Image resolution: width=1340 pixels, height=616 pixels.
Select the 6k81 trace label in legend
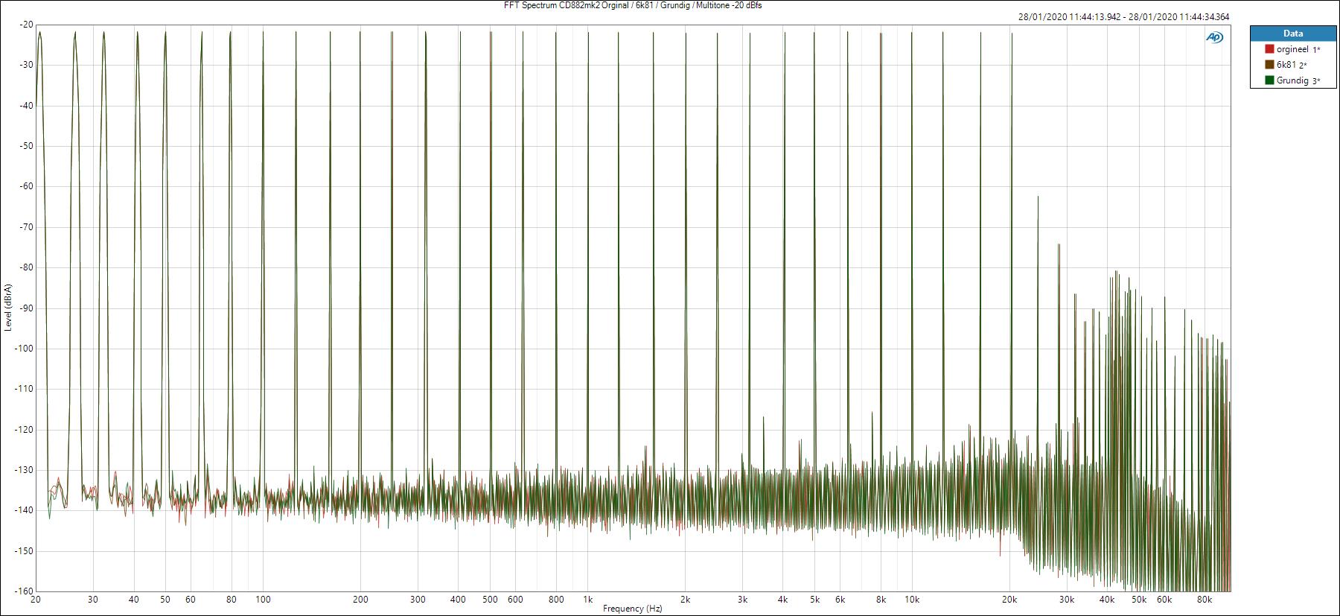coord(1286,65)
